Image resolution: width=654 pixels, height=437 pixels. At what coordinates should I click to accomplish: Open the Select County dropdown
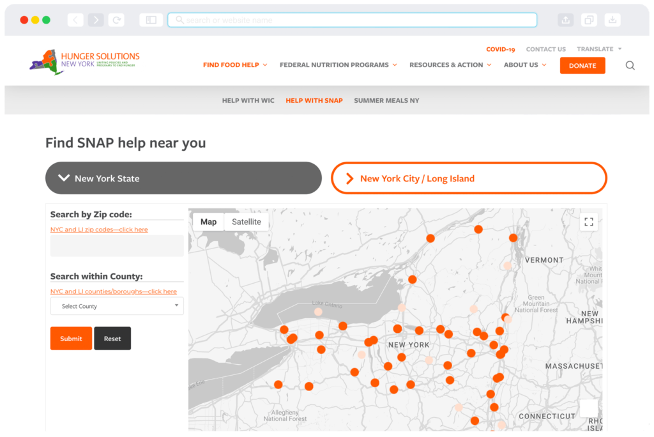[116, 305]
